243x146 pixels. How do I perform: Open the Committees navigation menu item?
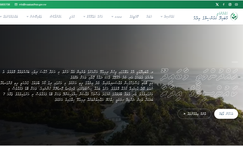click(134, 16)
